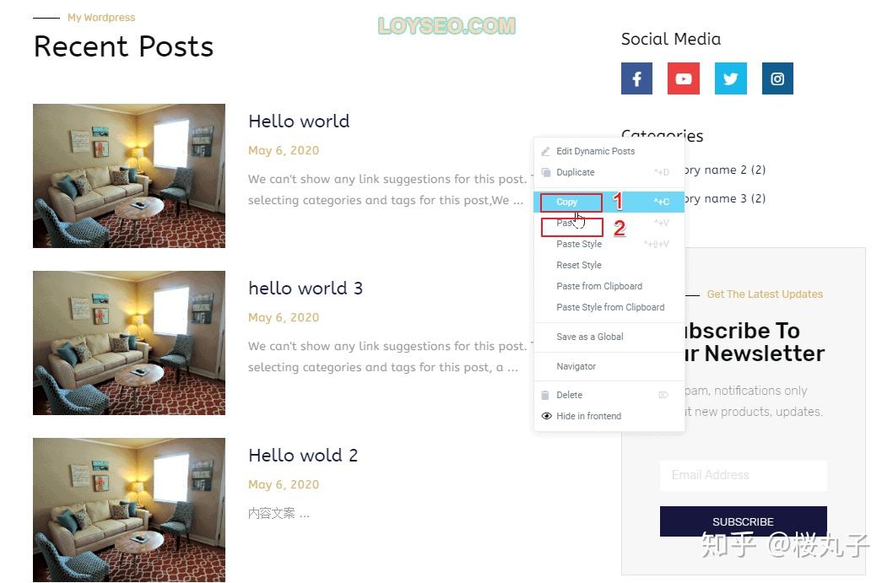Screen dimensions: 893x583
Task: Choose Delete in the context menu
Action: tap(569, 395)
